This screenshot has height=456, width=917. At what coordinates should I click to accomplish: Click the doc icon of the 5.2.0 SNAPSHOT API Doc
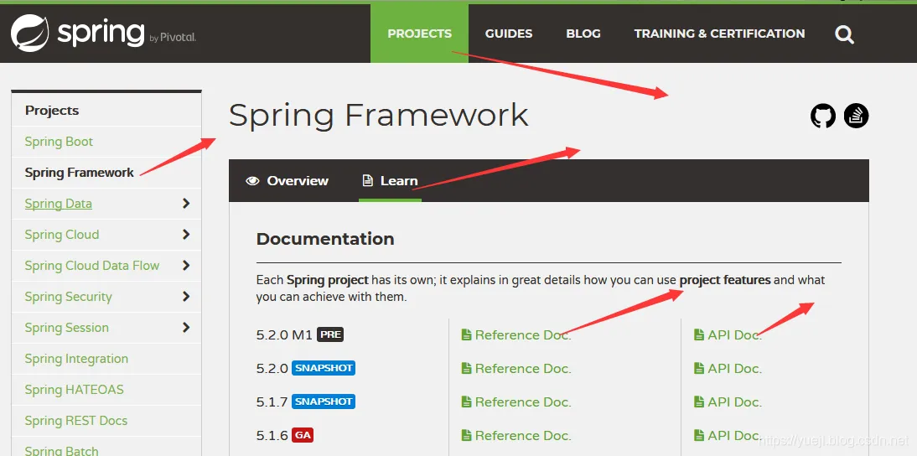click(x=699, y=368)
